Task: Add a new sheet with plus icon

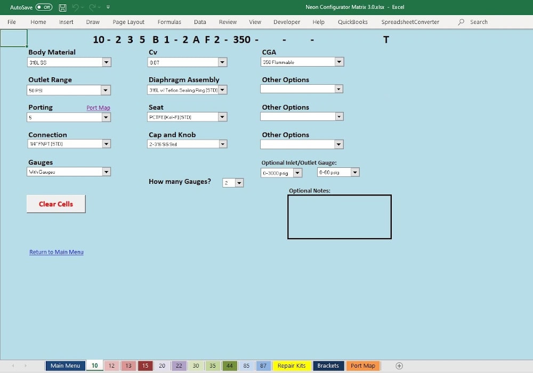Action: point(399,366)
